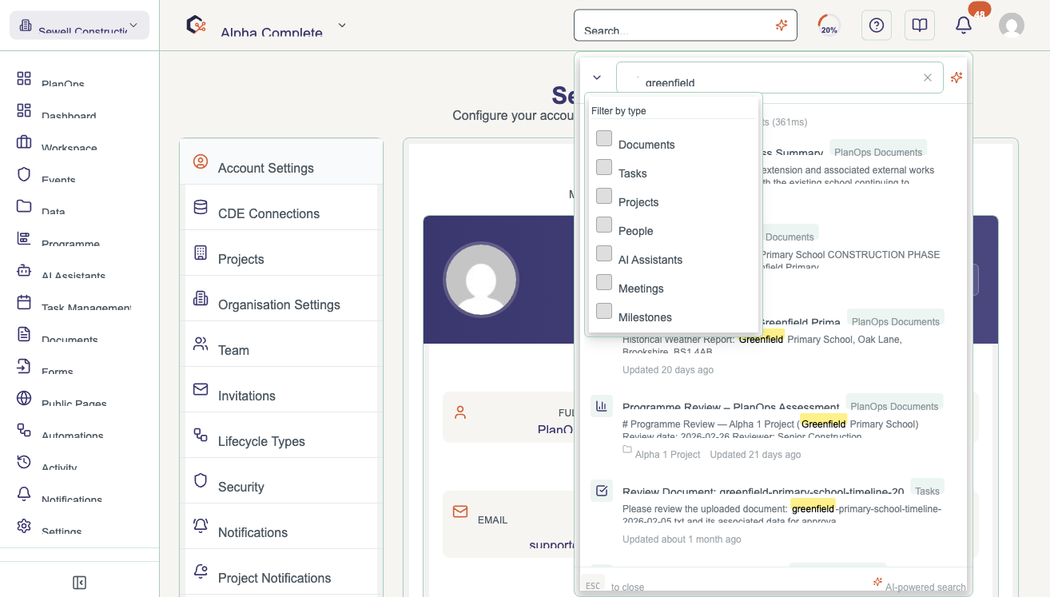1050x597 pixels.
Task: Check the Projects filter checkbox
Action: pyautogui.click(x=604, y=196)
